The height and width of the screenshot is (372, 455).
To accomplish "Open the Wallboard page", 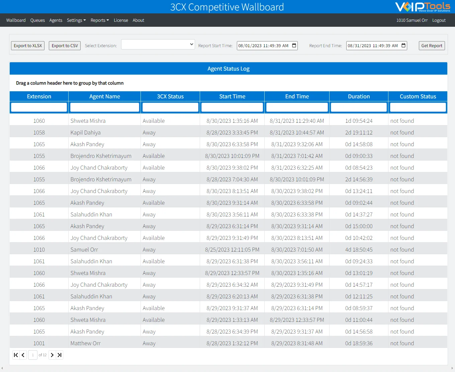I will click(16, 20).
